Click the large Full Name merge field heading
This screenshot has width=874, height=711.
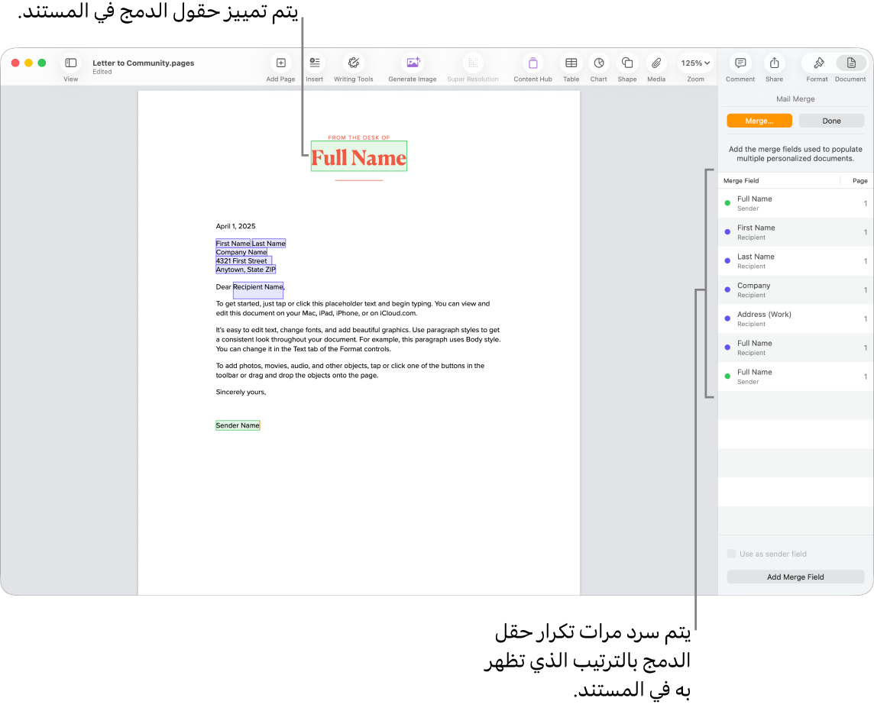tap(359, 157)
